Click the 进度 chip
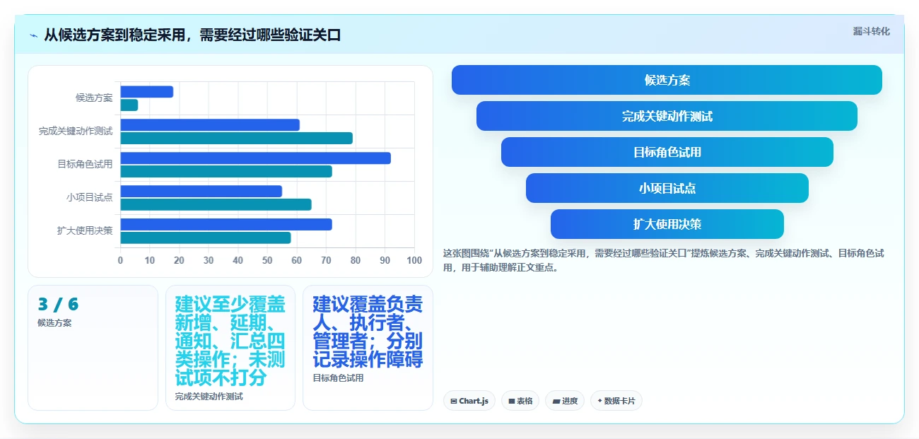 (565, 401)
